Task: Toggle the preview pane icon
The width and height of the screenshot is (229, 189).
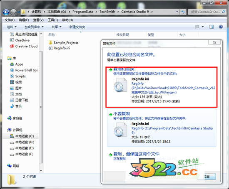Action: pos(212,27)
